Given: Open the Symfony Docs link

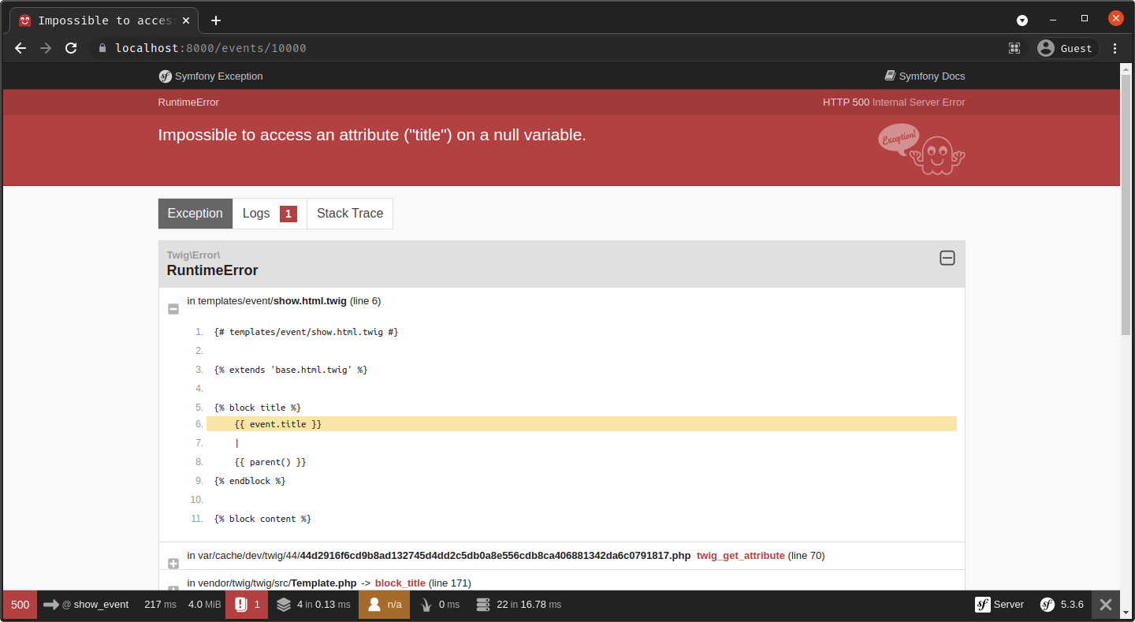Looking at the screenshot, I should (x=925, y=76).
